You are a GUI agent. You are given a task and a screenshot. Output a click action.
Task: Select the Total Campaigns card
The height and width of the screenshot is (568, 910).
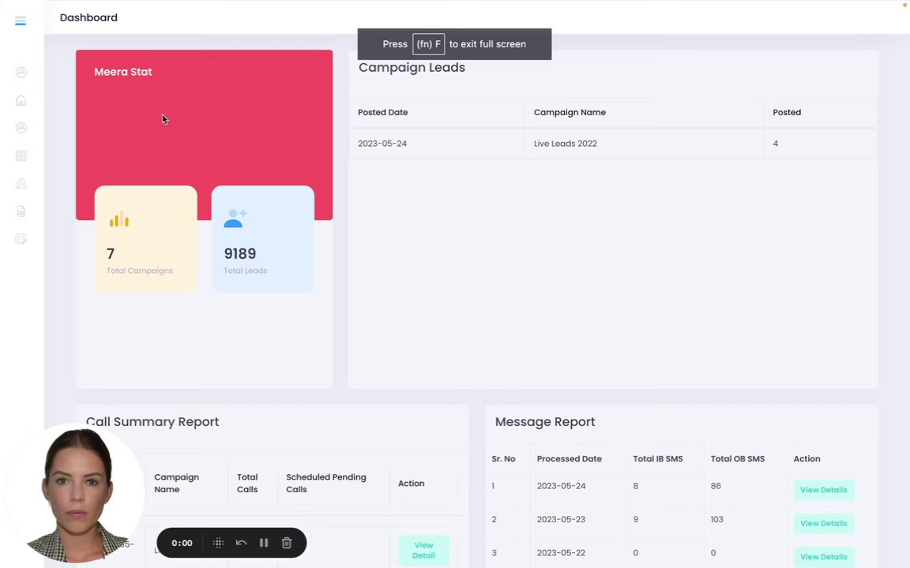click(x=145, y=239)
